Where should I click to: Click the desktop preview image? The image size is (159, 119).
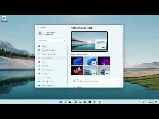tap(89, 42)
